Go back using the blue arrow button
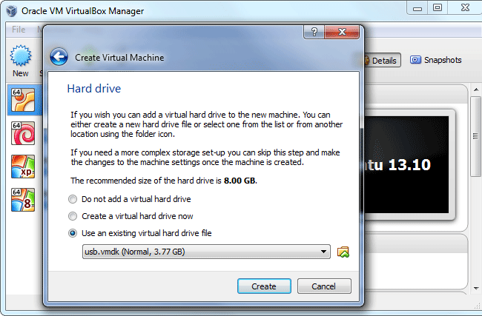482x316 pixels. pos(59,57)
